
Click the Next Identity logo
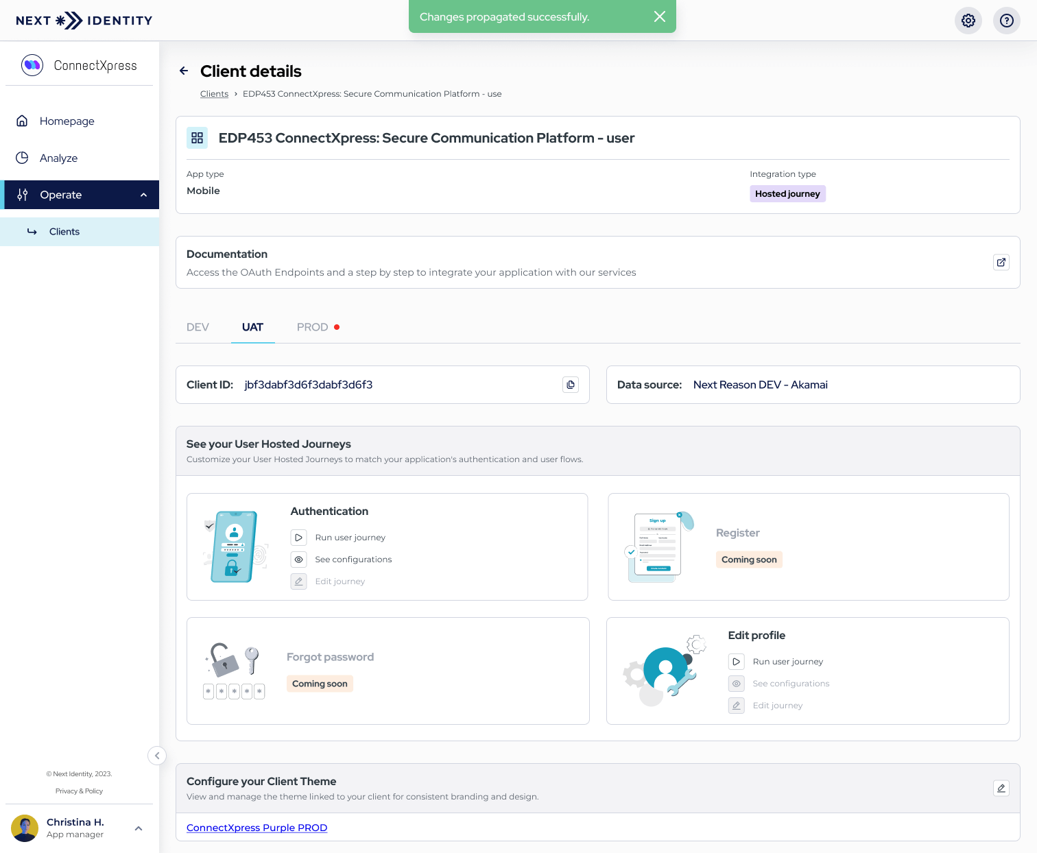[84, 21]
